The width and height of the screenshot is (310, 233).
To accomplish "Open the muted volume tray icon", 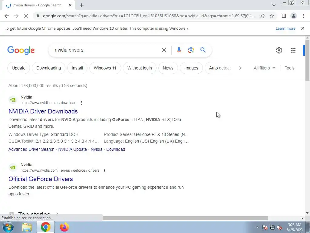I will (x=279, y=228).
